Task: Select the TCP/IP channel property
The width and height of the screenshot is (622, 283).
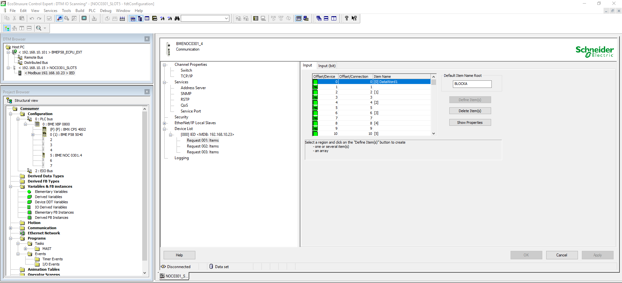Action: coord(187,76)
